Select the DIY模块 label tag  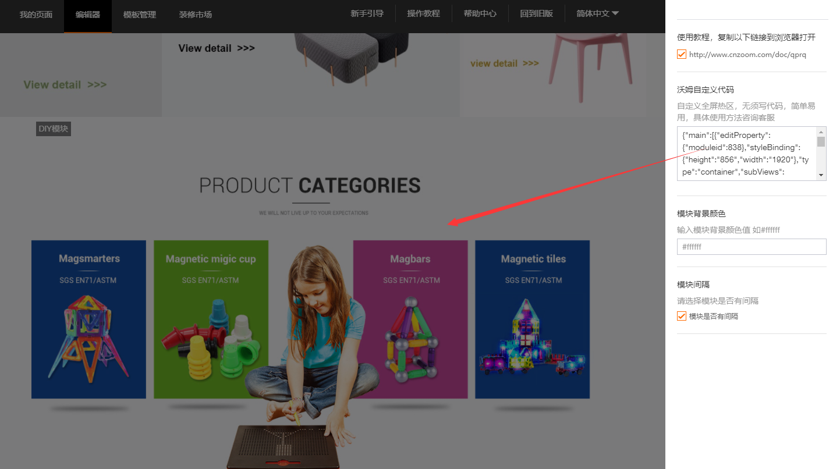pyautogui.click(x=54, y=129)
